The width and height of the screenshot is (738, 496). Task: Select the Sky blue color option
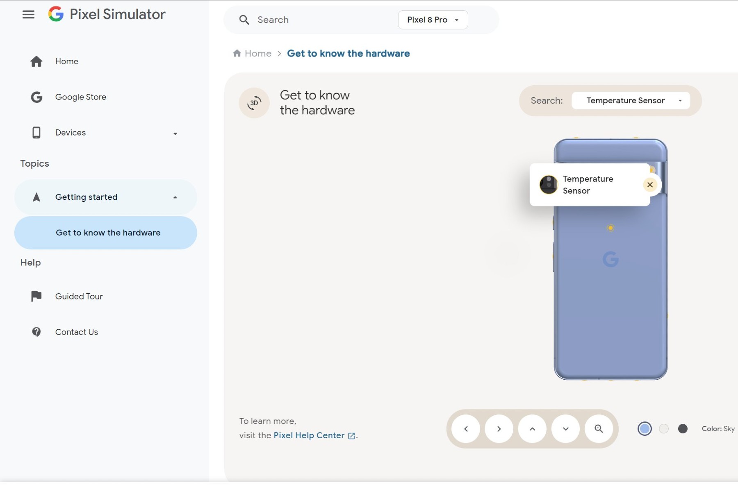[x=645, y=429]
